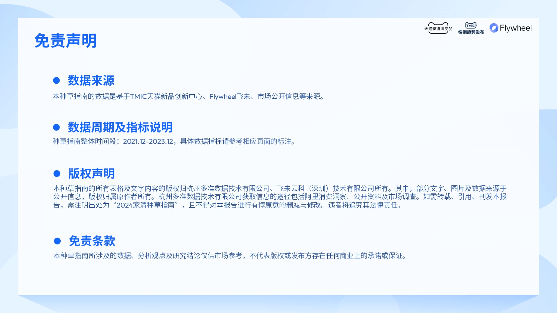Image resolution: width=557 pixels, height=313 pixels.
Task: Select the 数据周期及指标说明 heading
Action: pyautogui.click(x=120, y=127)
